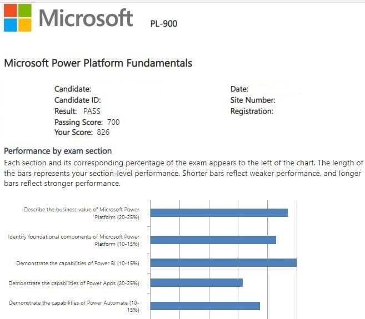The height and width of the screenshot is (319, 365).
Task: Click the Microsoft wordmark text
Action: pyautogui.click(x=86, y=18)
